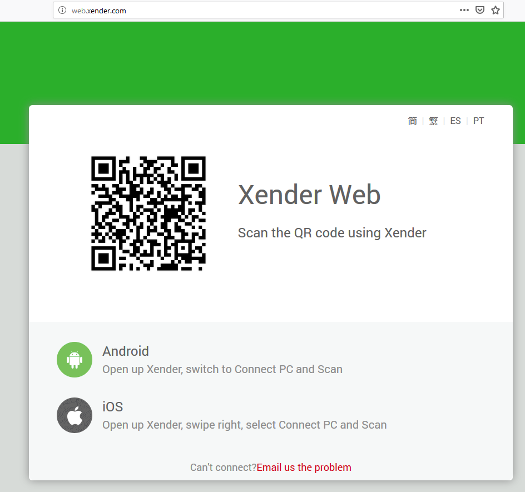This screenshot has width=525, height=492.
Task: Click the Xender QR code
Action: point(148,213)
